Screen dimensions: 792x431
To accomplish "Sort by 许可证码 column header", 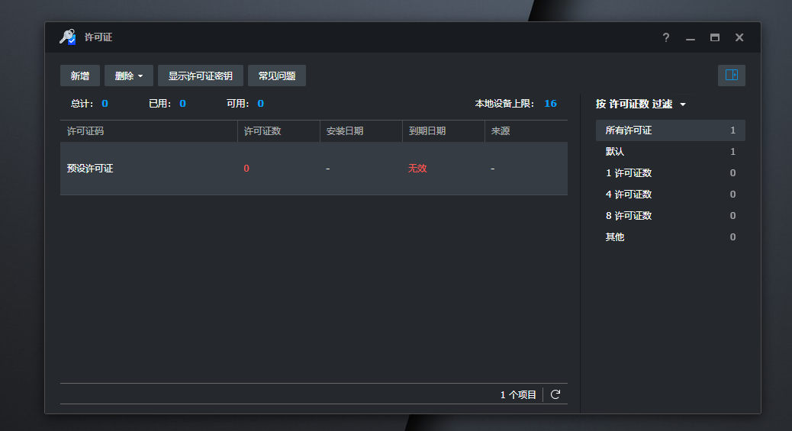I will [149, 131].
